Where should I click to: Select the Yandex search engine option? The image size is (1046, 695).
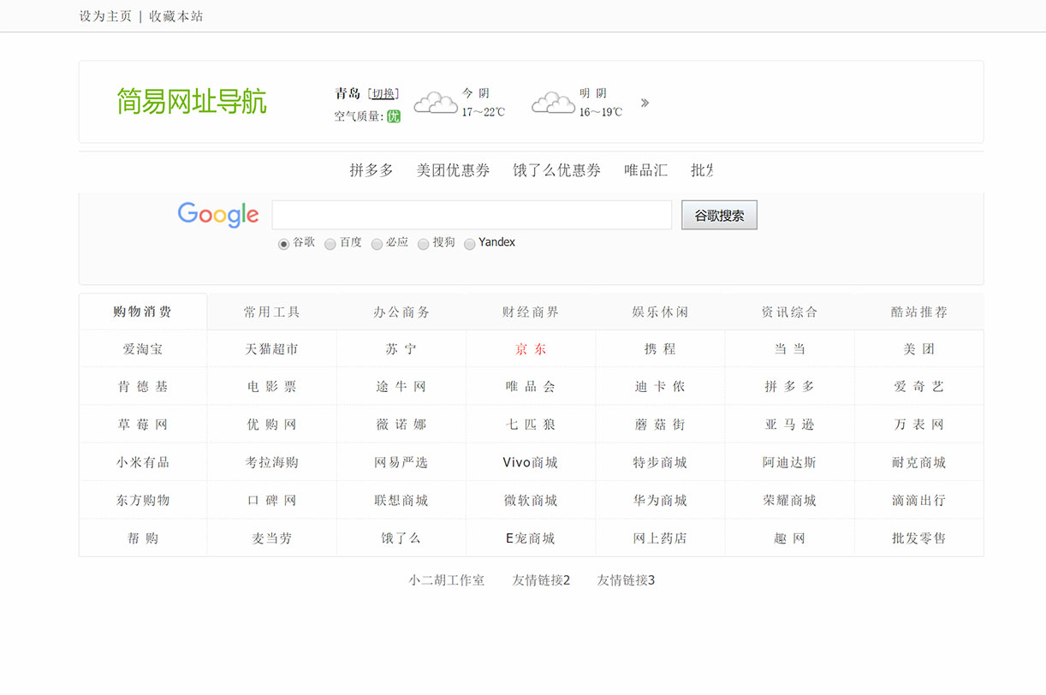[469, 243]
